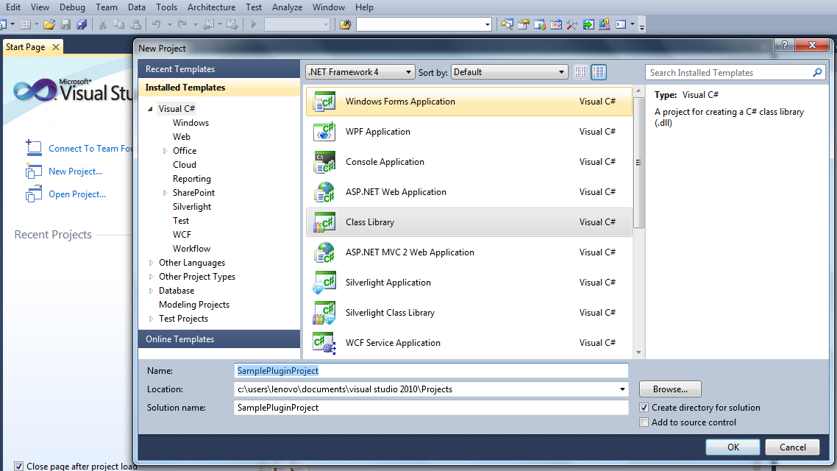The width and height of the screenshot is (837, 471).
Task: Open the Sort by Default dropdown
Action: click(509, 72)
